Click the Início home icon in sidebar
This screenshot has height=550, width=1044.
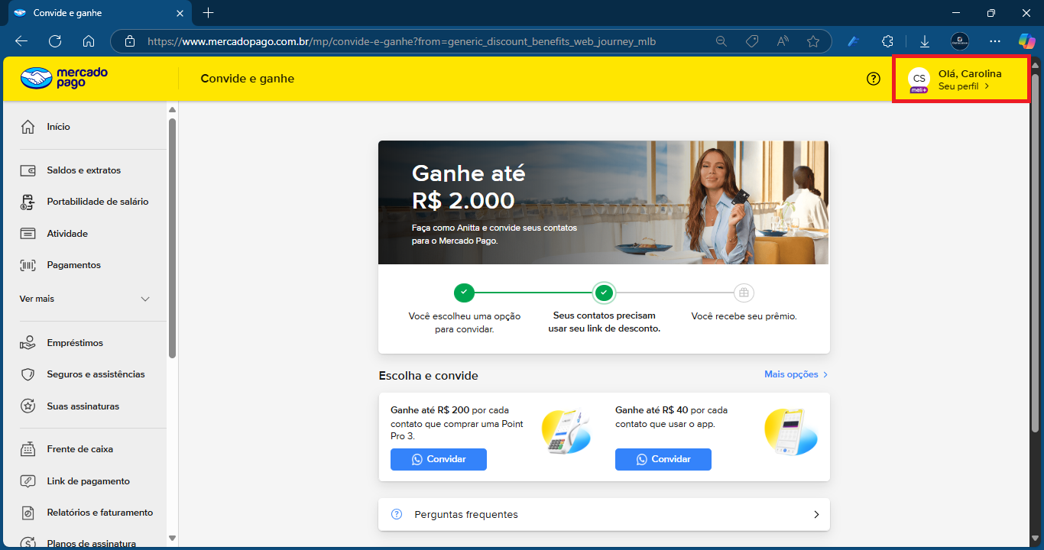[x=28, y=127]
